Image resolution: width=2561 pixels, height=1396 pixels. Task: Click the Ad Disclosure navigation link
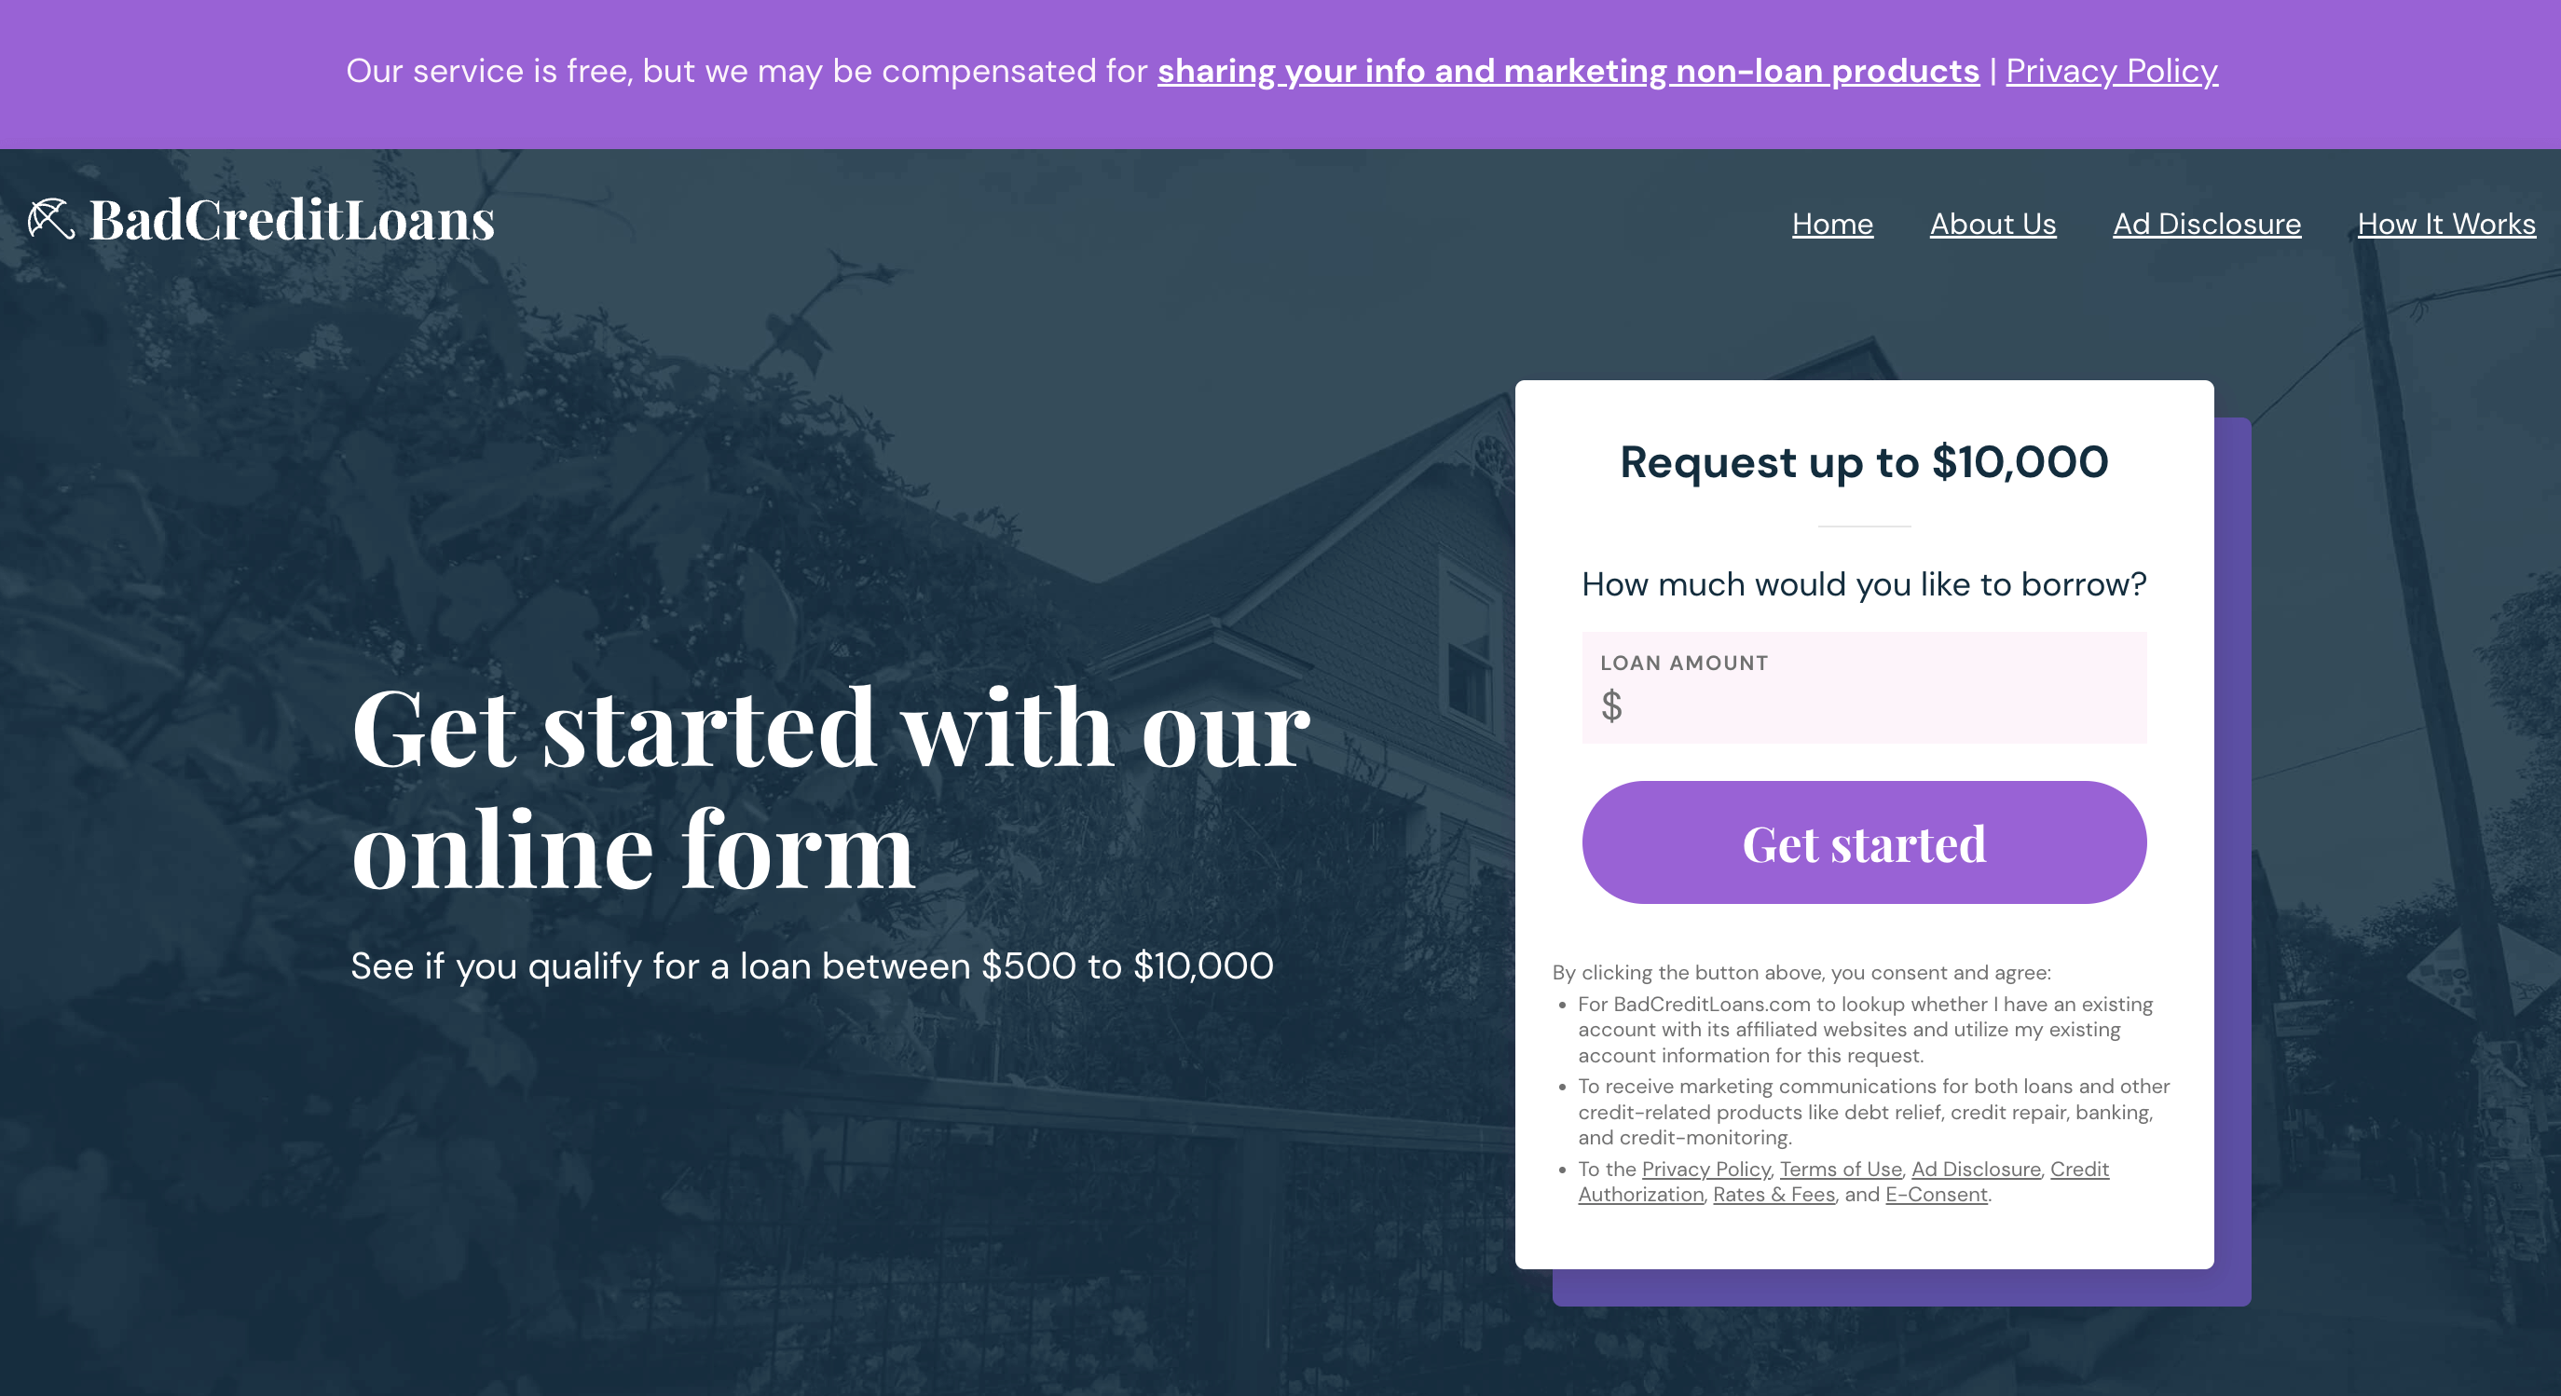[2205, 222]
